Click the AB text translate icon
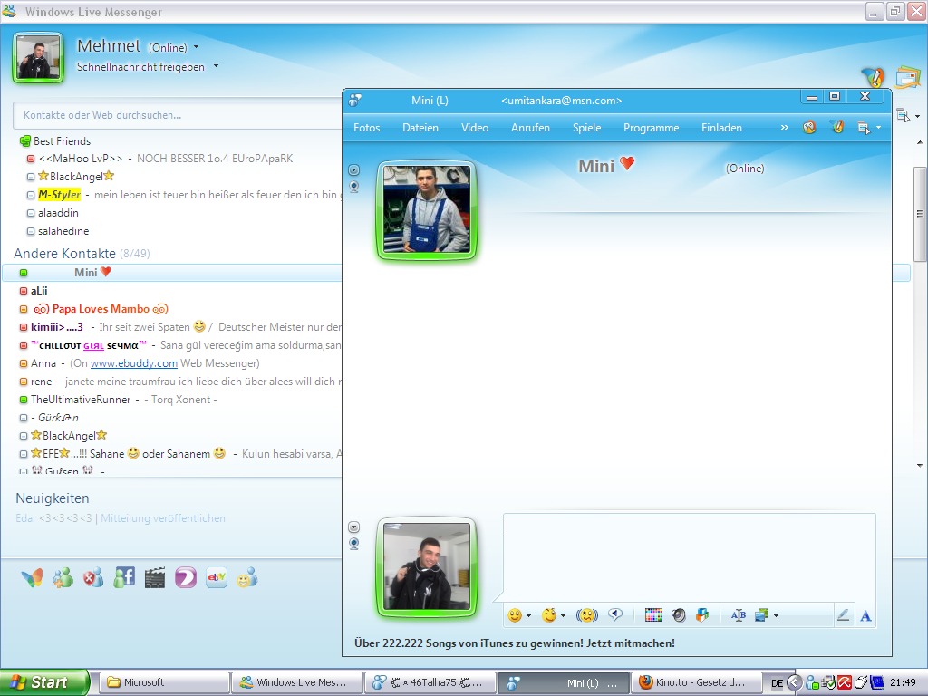This screenshot has width=928, height=696. click(738, 615)
